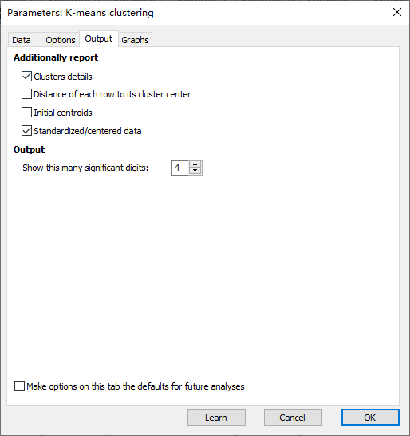Check Make options defaults for future analyses

(19, 386)
